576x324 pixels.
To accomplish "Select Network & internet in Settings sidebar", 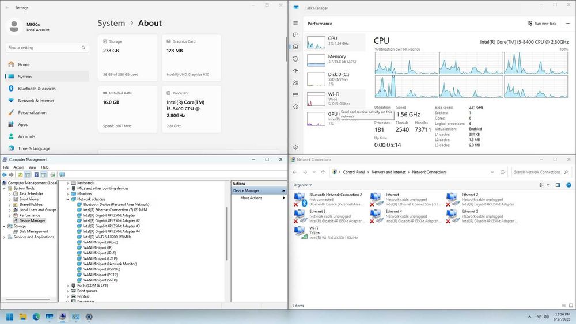I will 47,101.
